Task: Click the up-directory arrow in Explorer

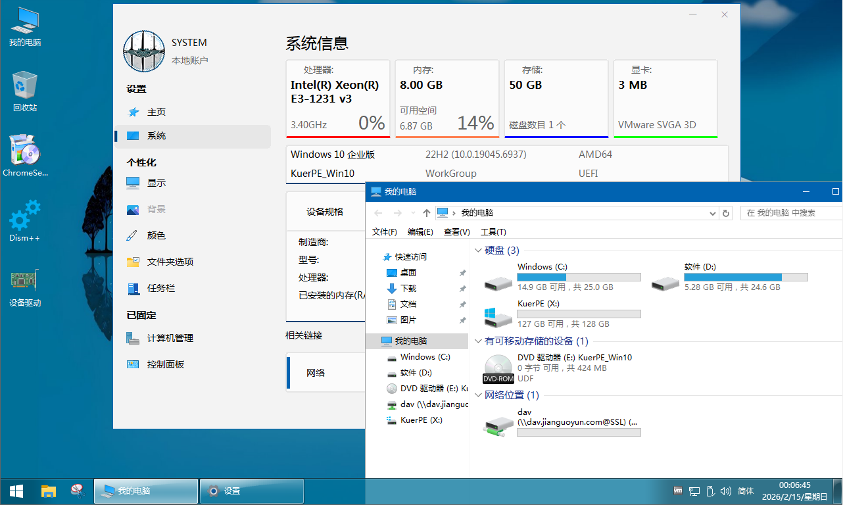Action: click(x=427, y=213)
